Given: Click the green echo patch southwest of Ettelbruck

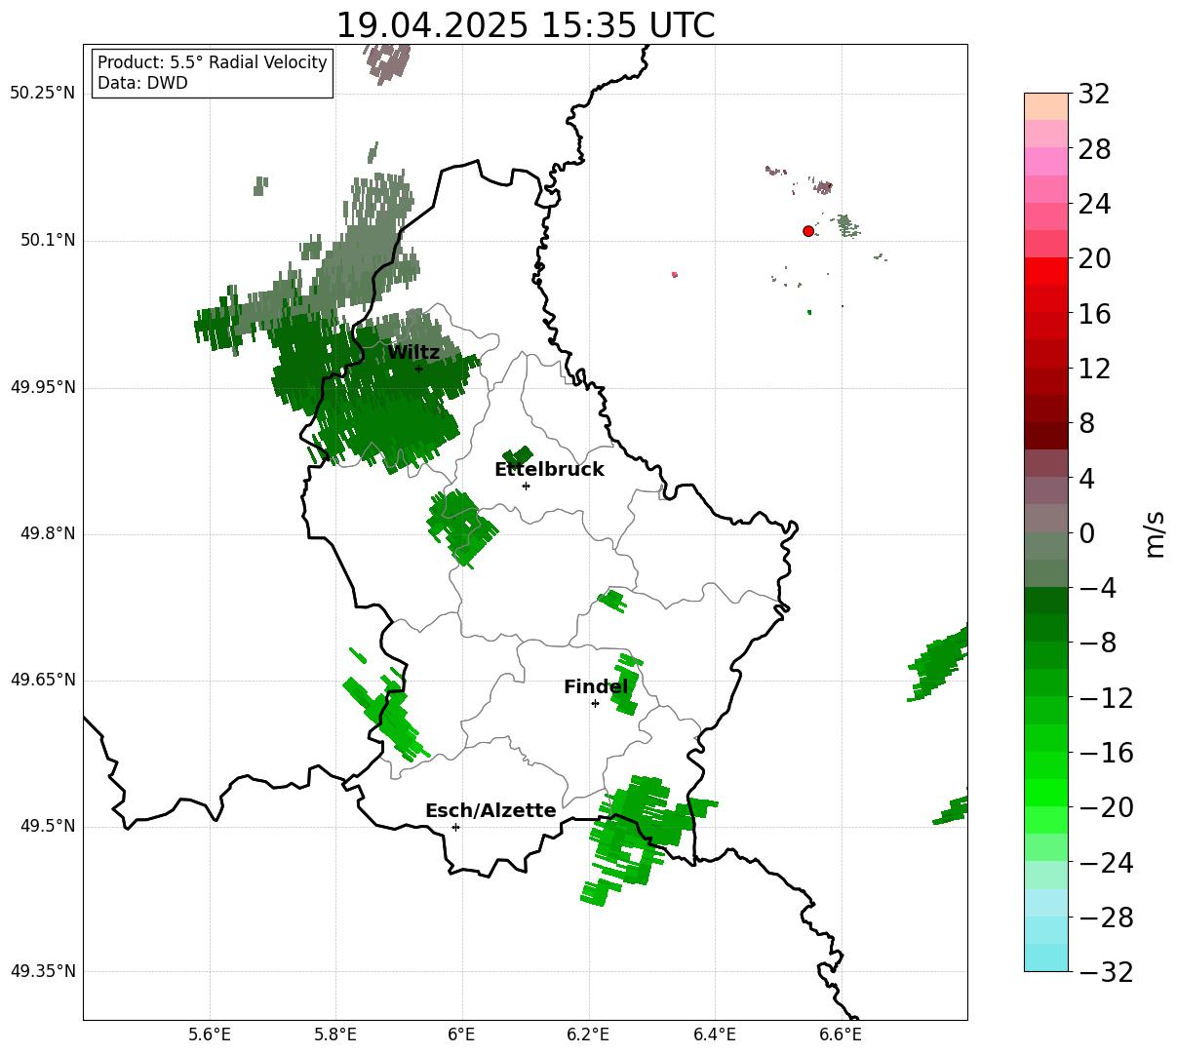Looking at the screenshot, I should (x=461, y=527).
